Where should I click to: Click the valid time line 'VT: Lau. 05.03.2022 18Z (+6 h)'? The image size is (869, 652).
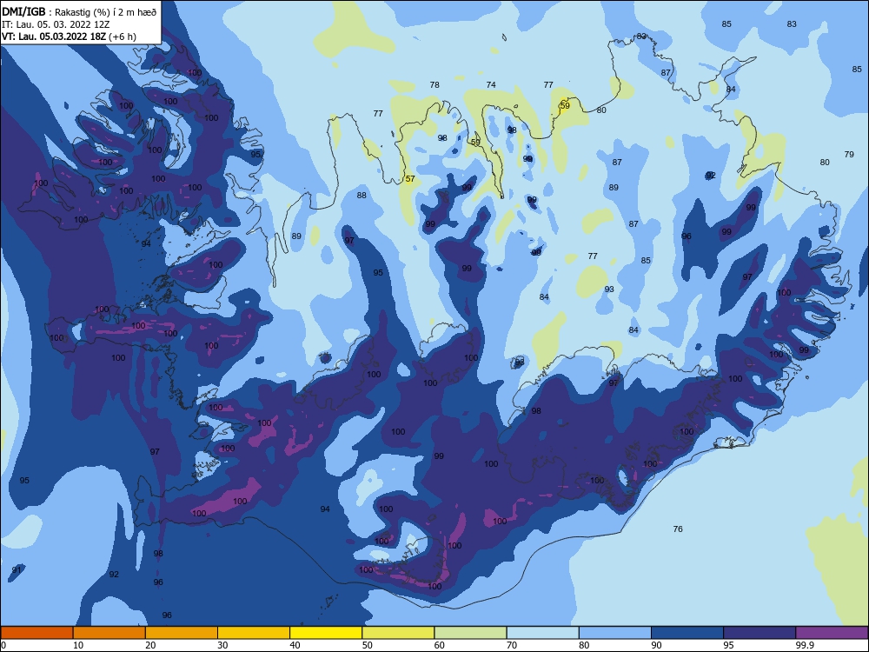(69, 37)
